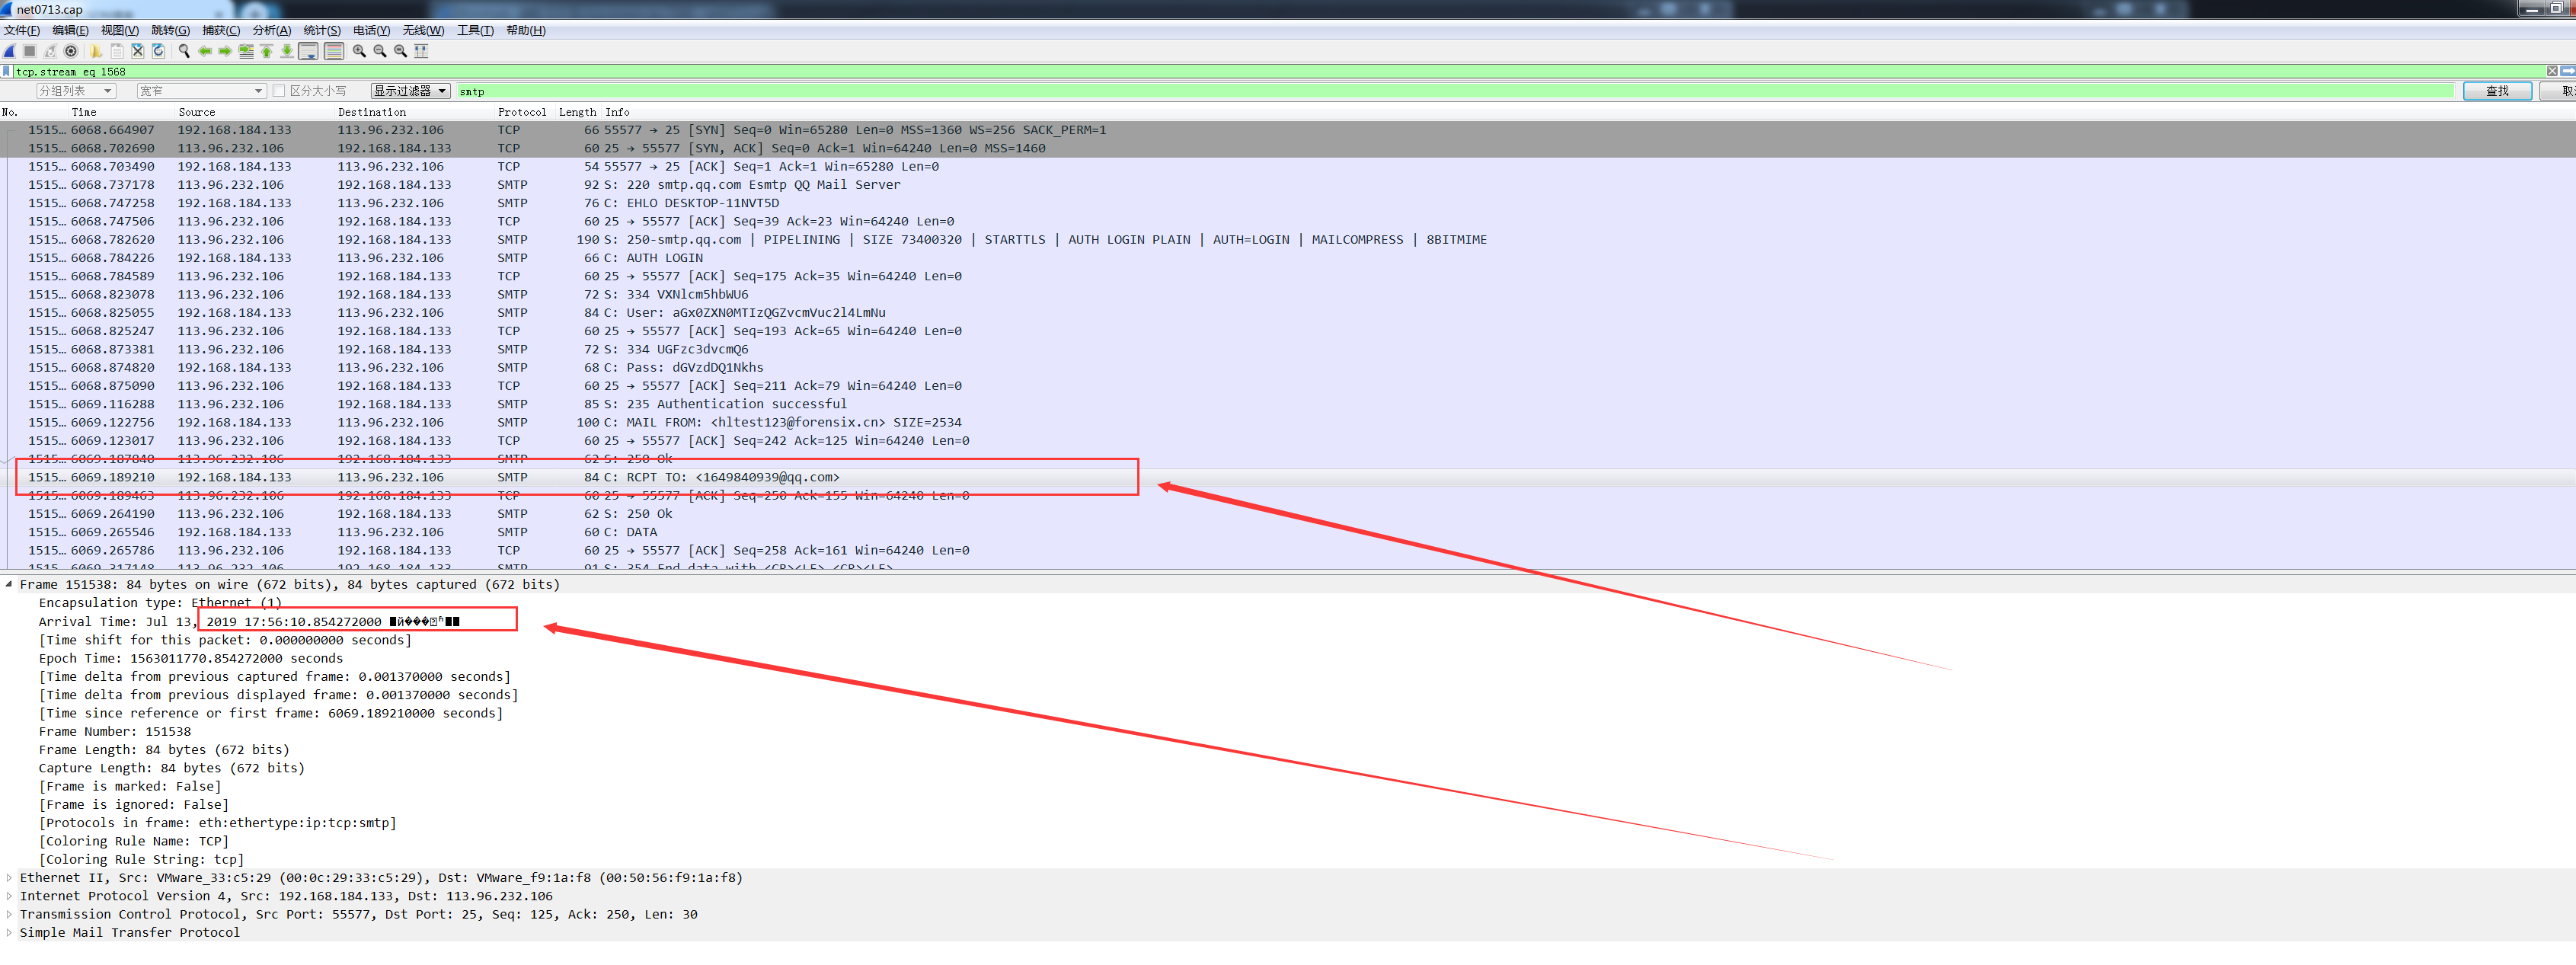This screenshot has width=2576, height=965.
Task: Toggle auto-scroll during live capture icon
Action: pos(308,51)
